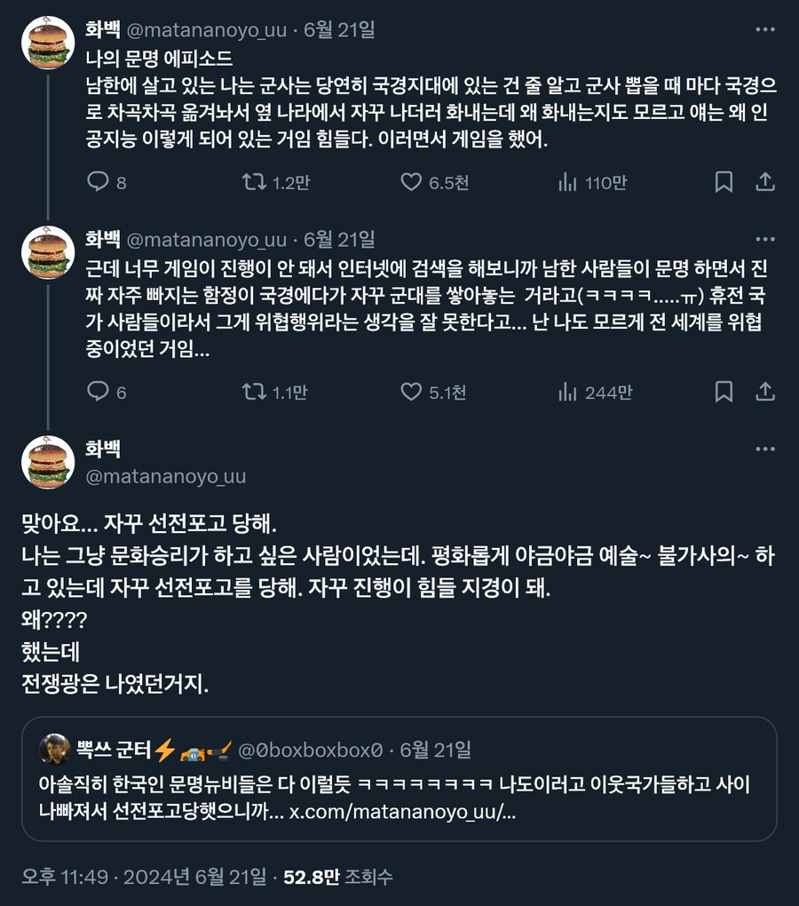
Task: Repost the first tweet by 화백
Action: [251, 182]
